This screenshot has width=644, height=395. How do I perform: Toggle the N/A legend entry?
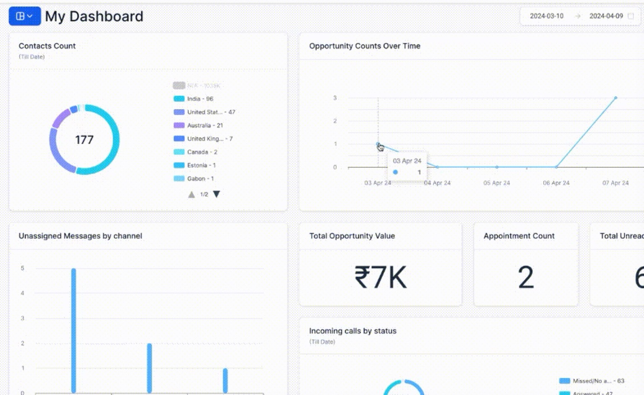pos(197,85)
